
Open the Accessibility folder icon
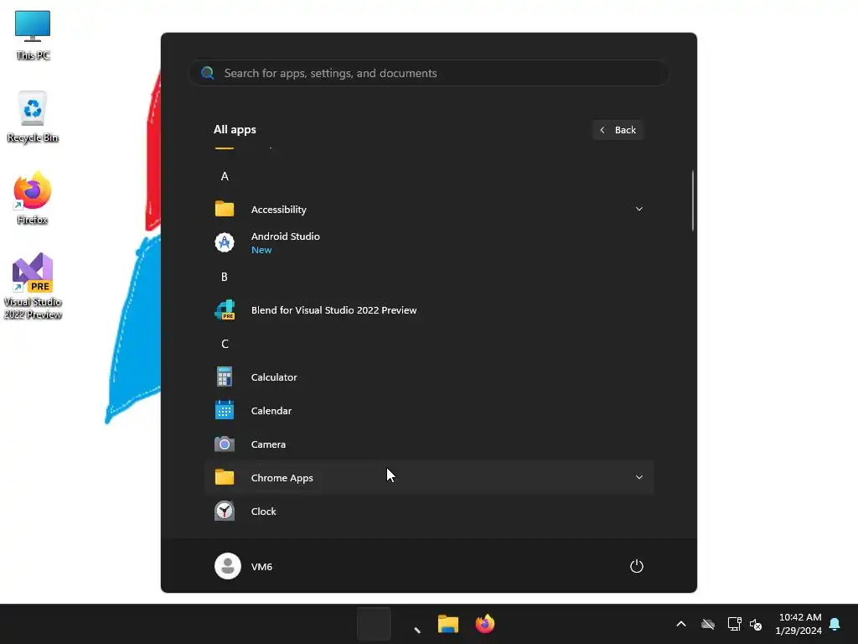pyautogui.click(x=225, y=209)
